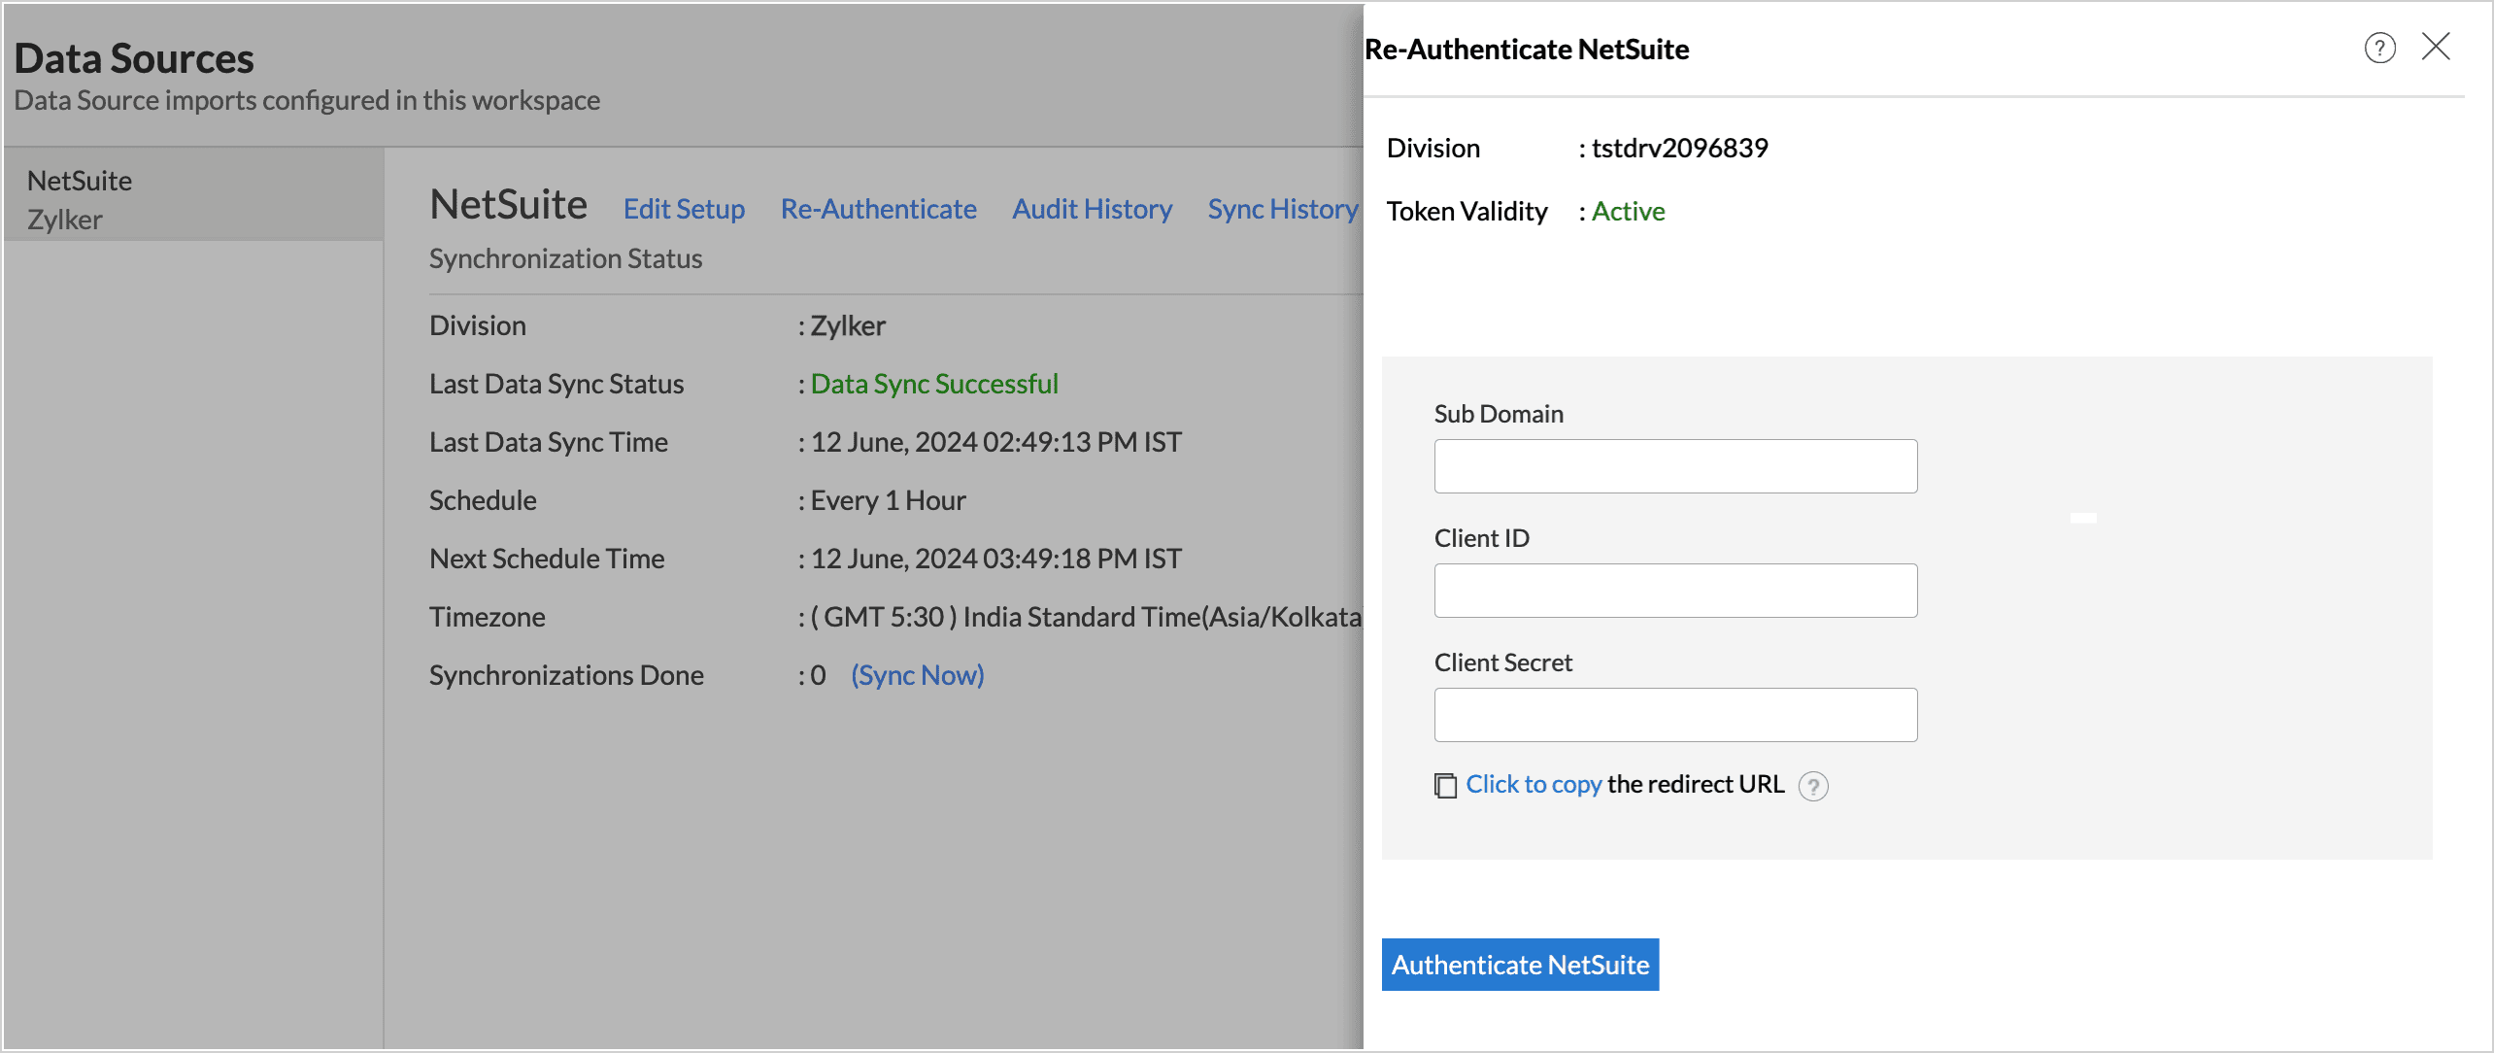Click the 'Data Sources' page heading
Viewport: 2494px width, 1053px height.
click(134, 58)
